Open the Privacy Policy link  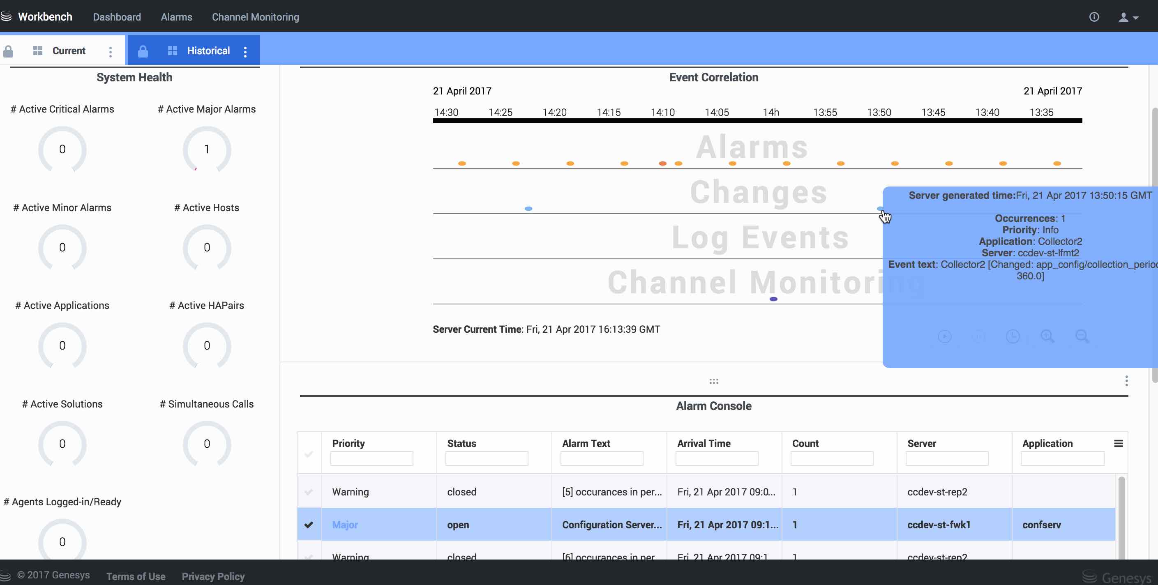(x=213, y=576)
